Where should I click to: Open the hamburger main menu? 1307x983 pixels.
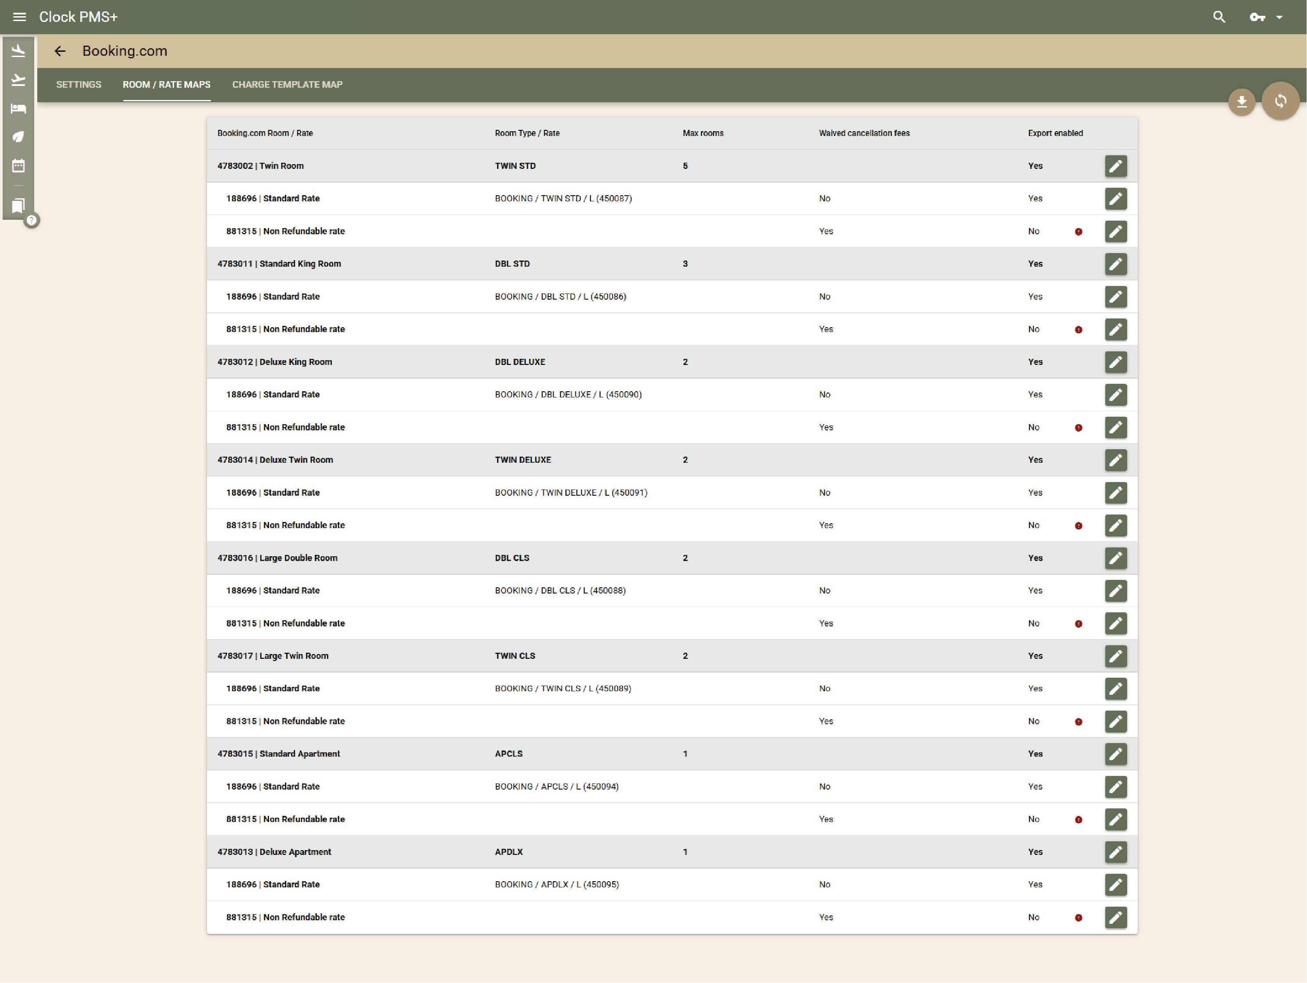(x=19, y=17)
